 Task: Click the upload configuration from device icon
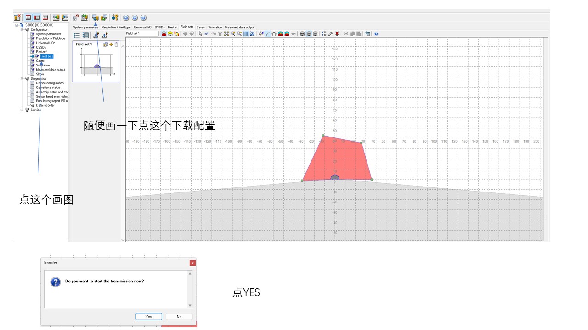tap(104, 17)
